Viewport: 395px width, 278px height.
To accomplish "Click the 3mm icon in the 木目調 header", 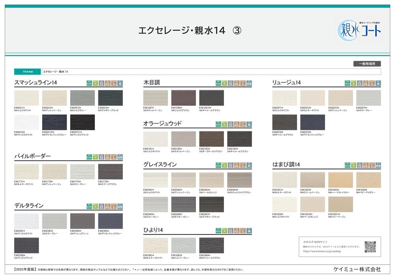I will [x=243, y=83].
